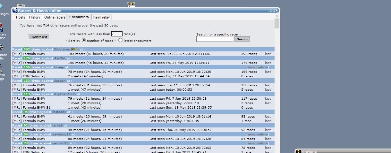
Task: Click the green 179 races badge
Action: pyautogui.click(x=27, y=58)
